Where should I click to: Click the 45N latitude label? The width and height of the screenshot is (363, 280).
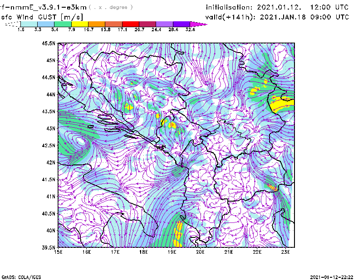click(51, 60)
